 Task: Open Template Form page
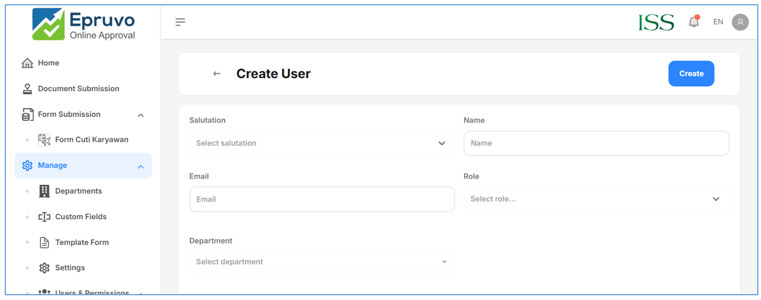tap(81, 242)
